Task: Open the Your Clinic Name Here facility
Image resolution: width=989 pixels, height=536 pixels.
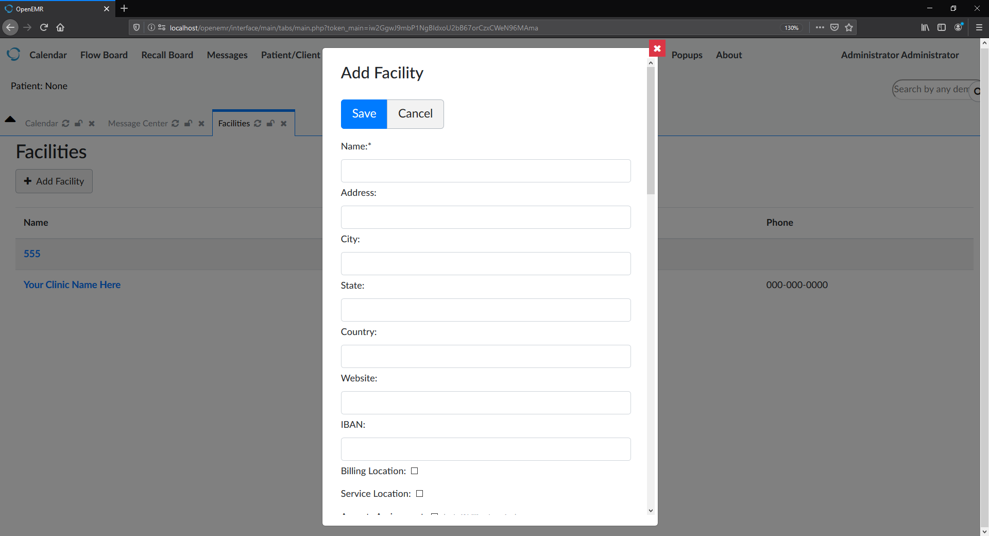Action: (x=72, y=284)
